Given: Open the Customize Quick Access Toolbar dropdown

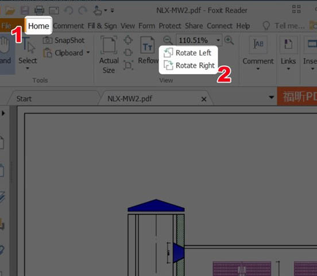Looking at the screenshot, I should (x=113, y=10).
